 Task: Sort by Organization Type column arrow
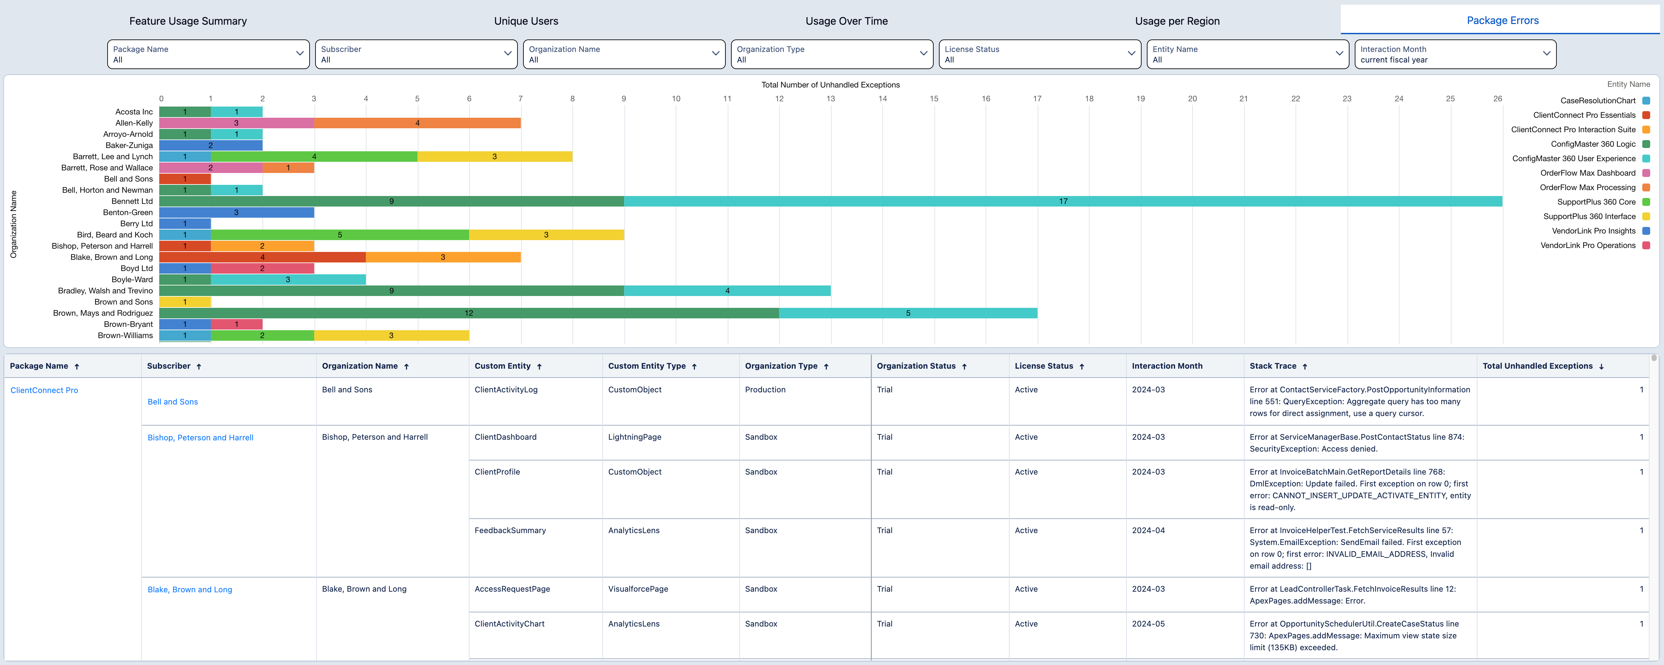[826, 367]
